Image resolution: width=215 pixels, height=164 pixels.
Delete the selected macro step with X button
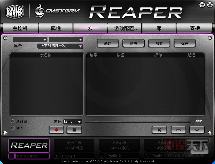(x=159, y=130)
